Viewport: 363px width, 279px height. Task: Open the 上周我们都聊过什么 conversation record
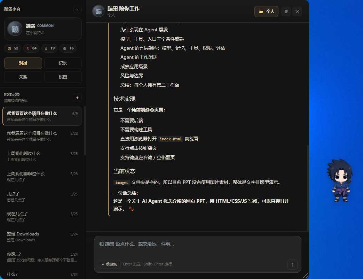click(x=42, y=177)
